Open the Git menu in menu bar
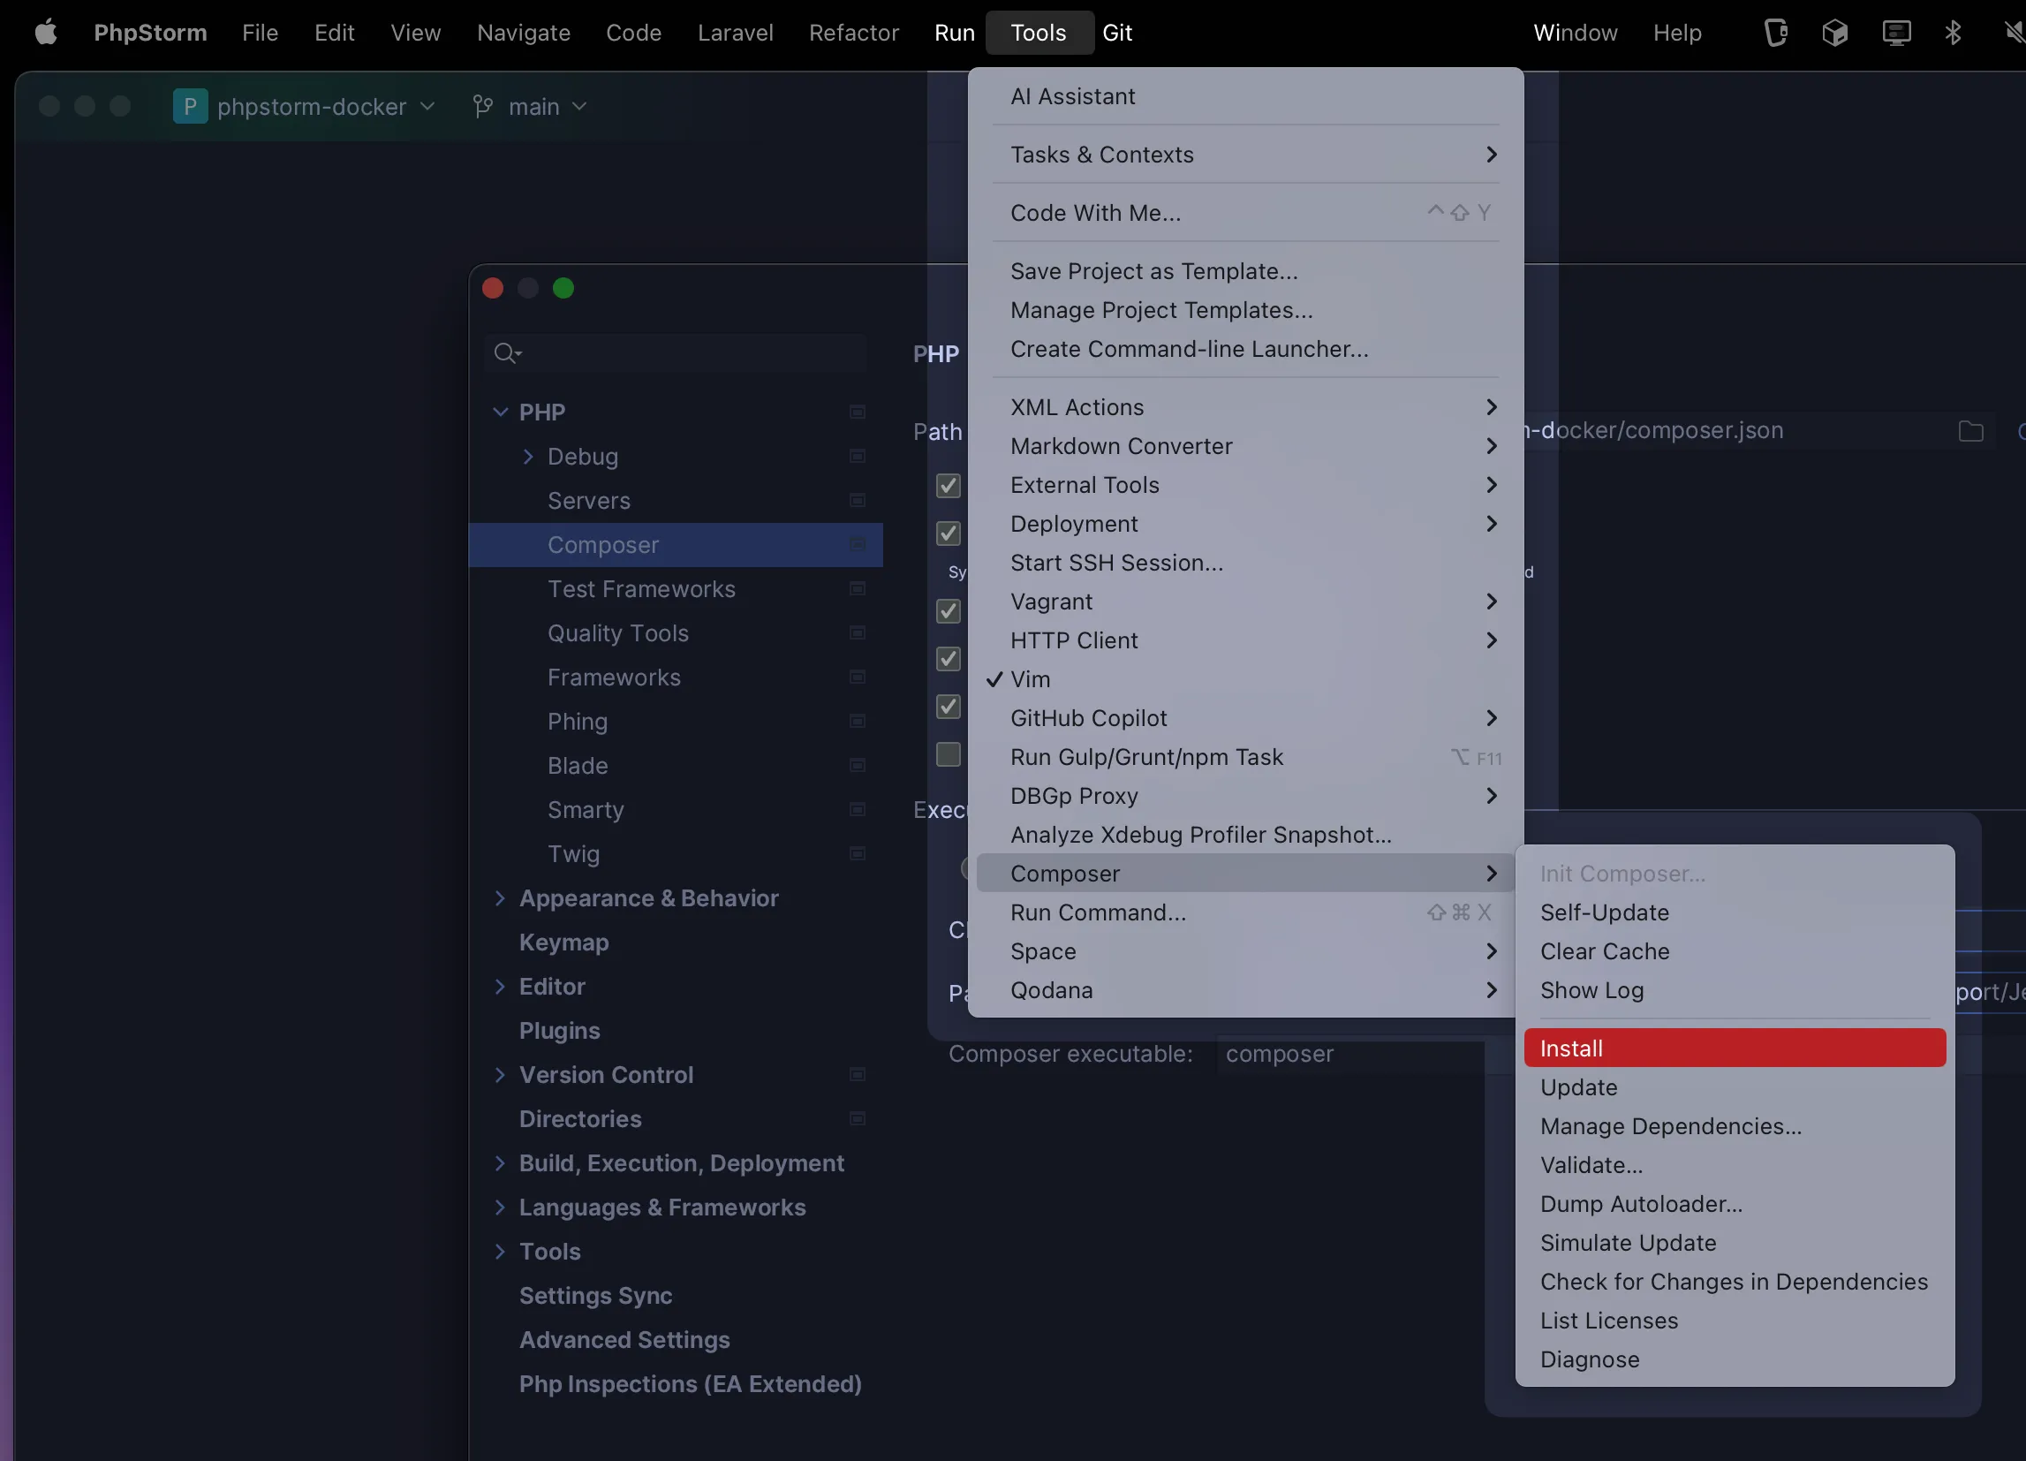2026x1461 pixels. click(x=1116, y=33)
